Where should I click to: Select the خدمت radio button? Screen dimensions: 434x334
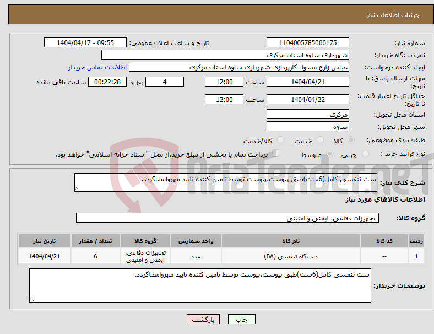(320, 140)
